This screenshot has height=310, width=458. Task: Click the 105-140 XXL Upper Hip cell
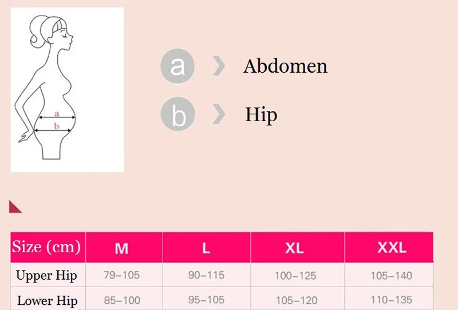[392, 276]
